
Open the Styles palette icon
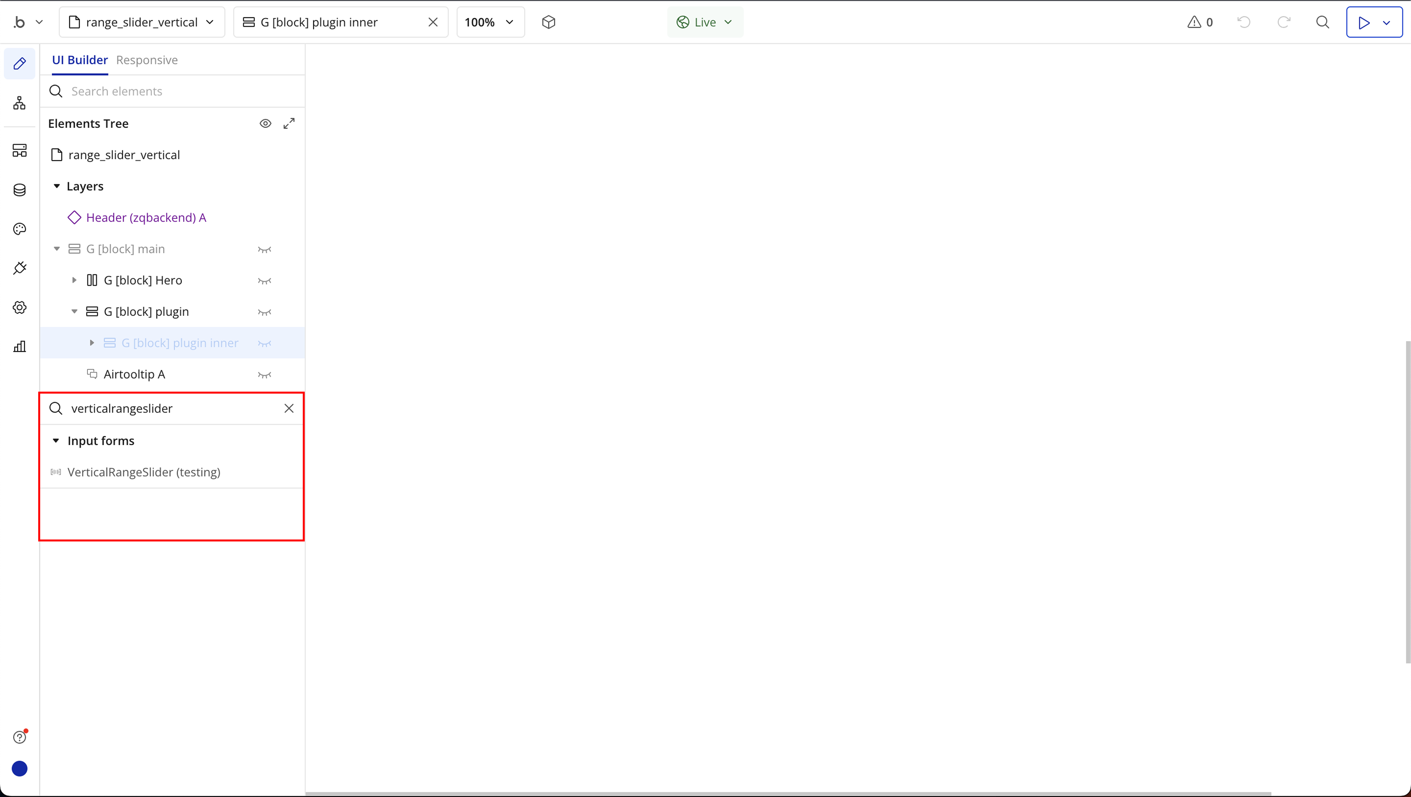click(20, 229)
